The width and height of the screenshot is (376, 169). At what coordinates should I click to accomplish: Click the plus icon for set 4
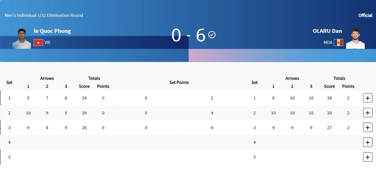[x=368, y=142]
